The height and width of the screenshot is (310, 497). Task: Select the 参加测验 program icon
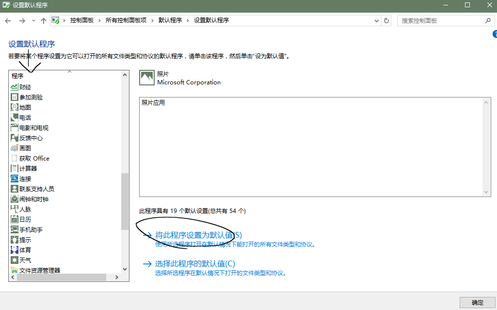click(x=14, y=98)
